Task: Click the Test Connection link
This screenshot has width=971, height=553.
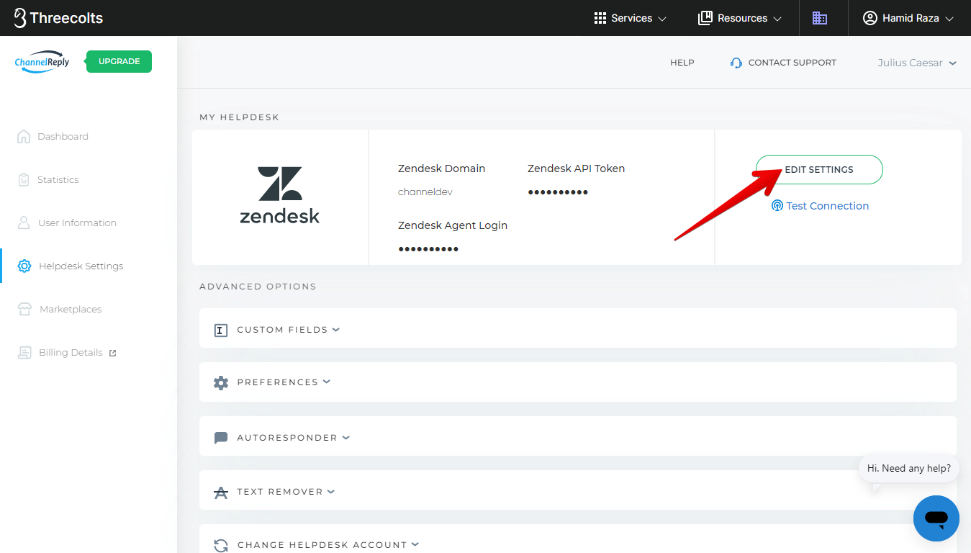Action: click(827, 206)
